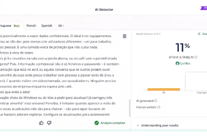Click the green Analysis complete checkmark

pyautogui.click(x=97, y=123)
